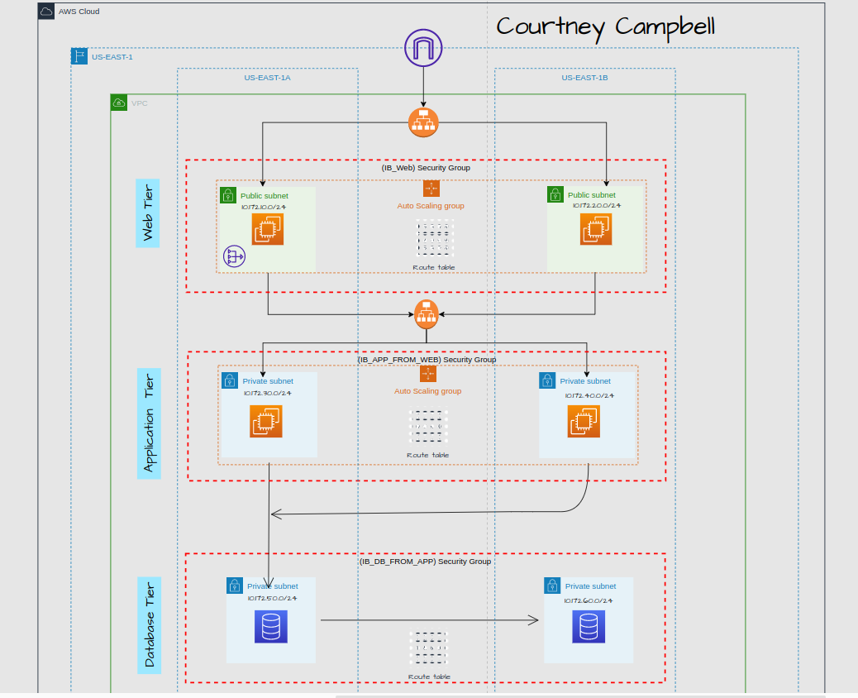
Task: Click green lock icon of left Public subnet
Action: (x=227, y=195)
